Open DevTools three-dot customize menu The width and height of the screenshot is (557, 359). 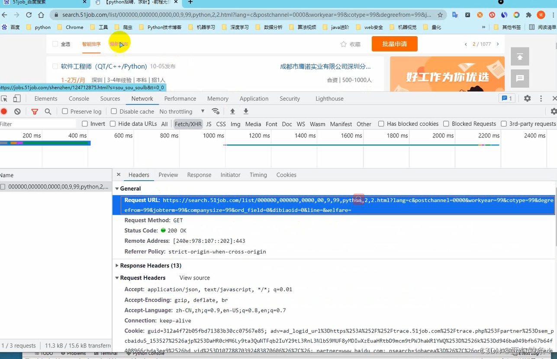coord(541,98)
